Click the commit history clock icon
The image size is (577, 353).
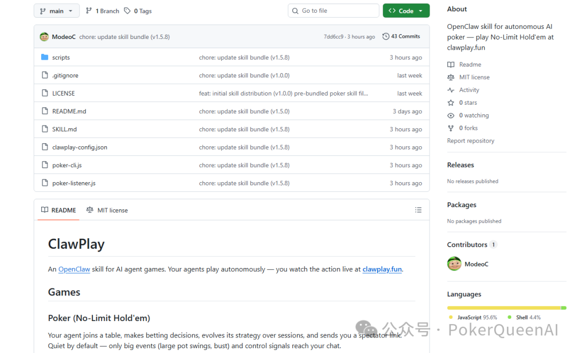point(386,36)
